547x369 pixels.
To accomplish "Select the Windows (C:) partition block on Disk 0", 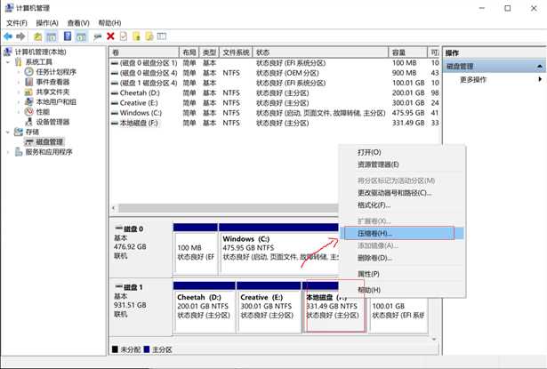I will (278, 249).
